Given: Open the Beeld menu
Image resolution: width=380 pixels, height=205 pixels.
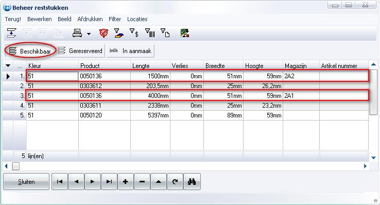Looking at the screenshot, I should (64, 19).
